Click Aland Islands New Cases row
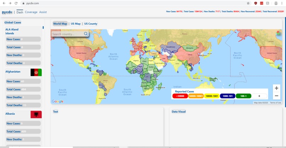286x148 pixels. [23, 39]
